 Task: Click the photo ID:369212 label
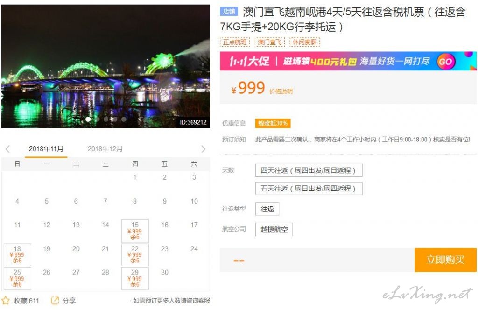coord(193,122)
